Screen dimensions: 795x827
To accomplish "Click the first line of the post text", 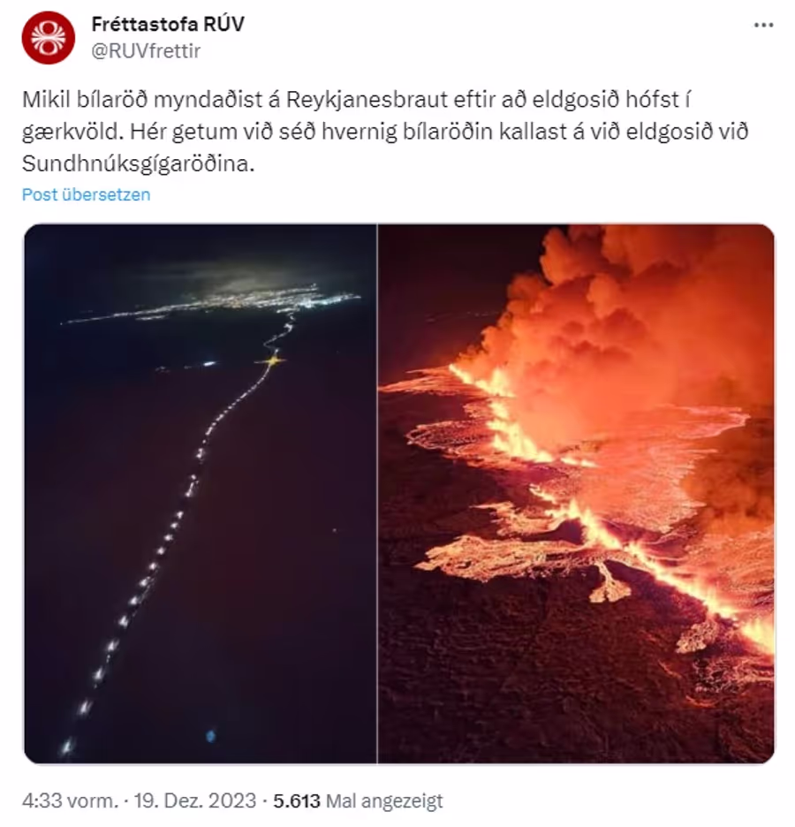I will pyautogui.click(x=356, y=99).
